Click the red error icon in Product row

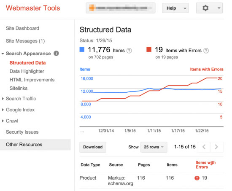[197, 178]
